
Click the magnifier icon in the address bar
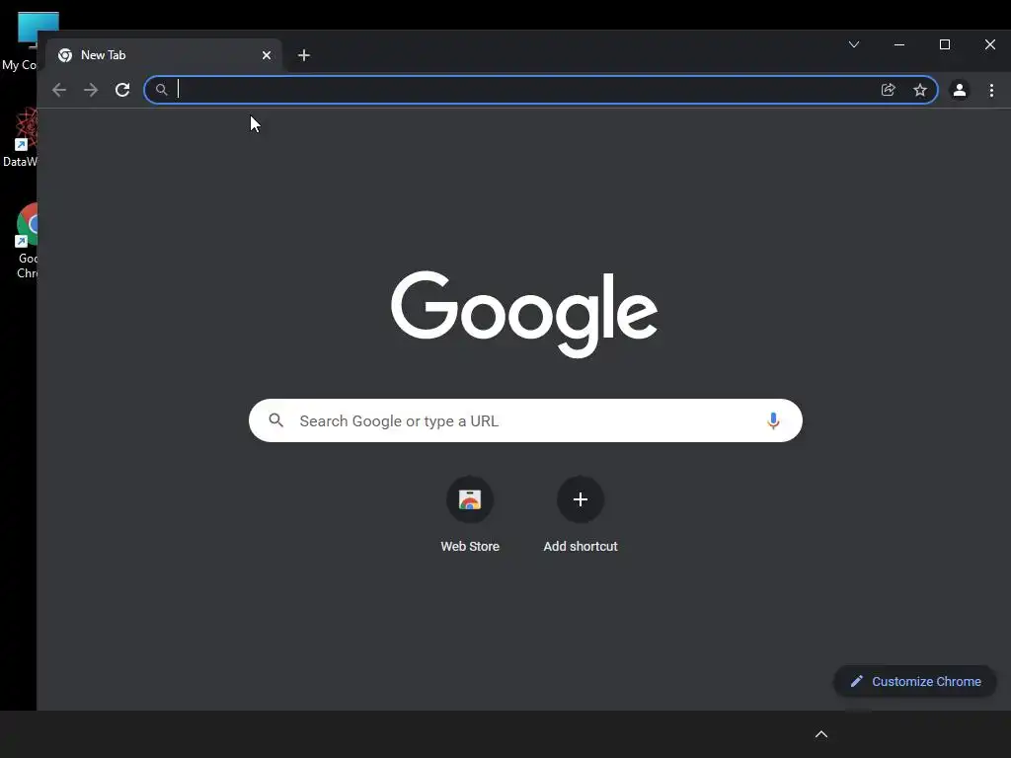(x=162, y=90)
